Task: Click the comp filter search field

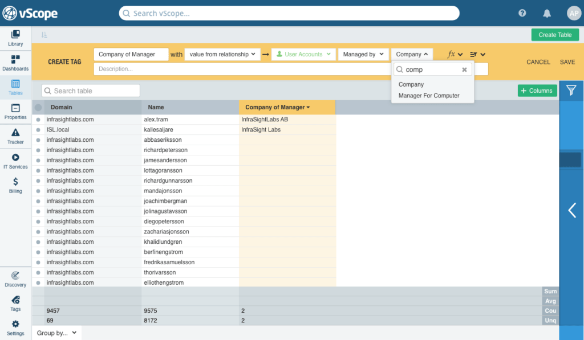Action: pos(432,69)
